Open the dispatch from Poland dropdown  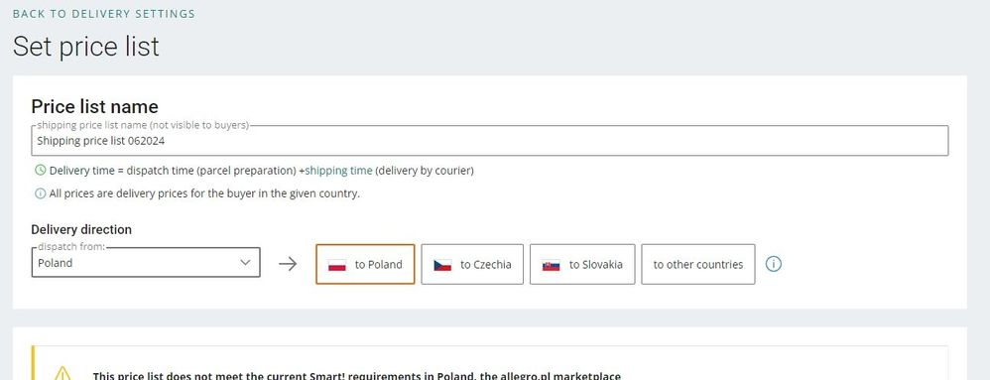146,263
